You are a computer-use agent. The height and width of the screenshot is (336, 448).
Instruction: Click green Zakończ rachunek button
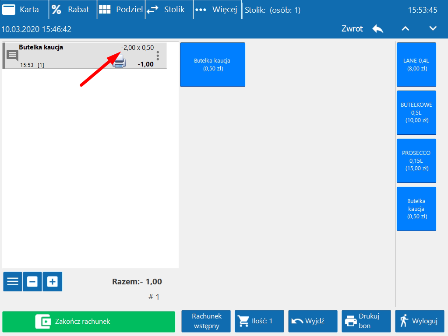(x=88, y=322)
